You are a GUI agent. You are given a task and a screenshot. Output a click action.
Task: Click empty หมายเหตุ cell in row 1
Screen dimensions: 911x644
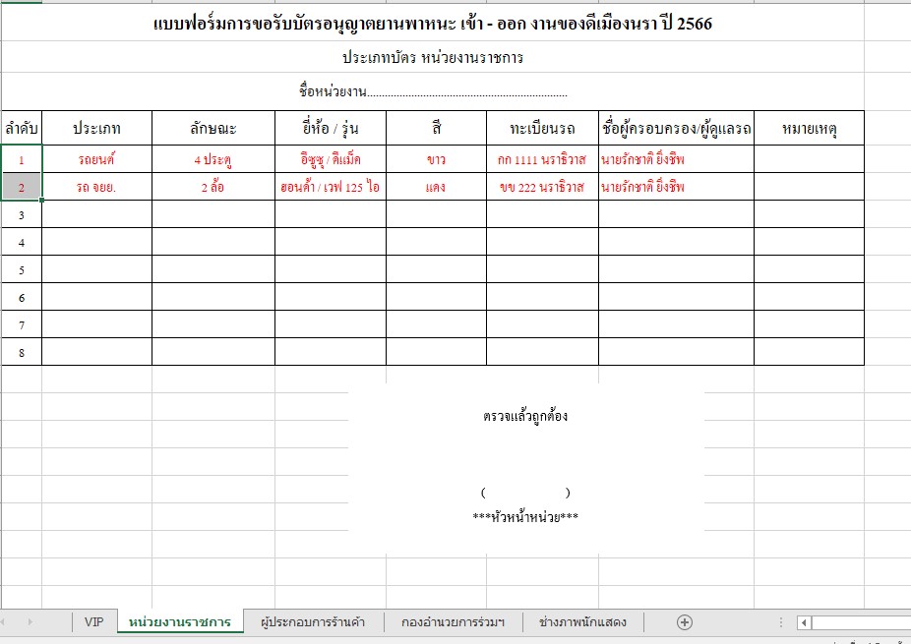(808, 159)
